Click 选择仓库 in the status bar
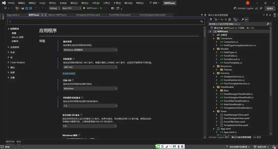 pos(261,147)
